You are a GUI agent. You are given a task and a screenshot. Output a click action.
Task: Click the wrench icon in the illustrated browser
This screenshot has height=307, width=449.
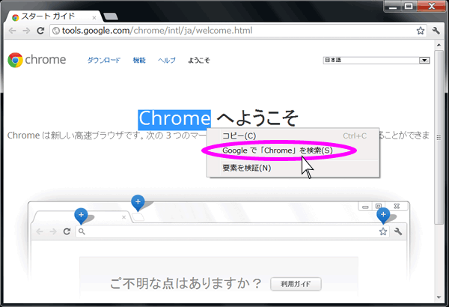click(398, 231)
